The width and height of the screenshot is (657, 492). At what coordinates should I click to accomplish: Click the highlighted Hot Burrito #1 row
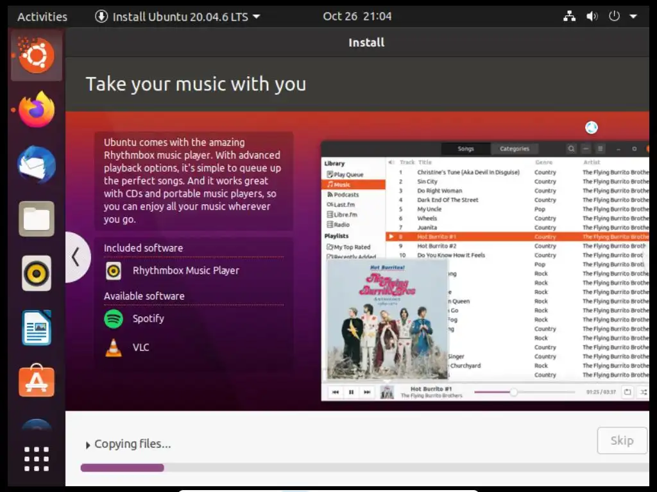[x=518, y=236]
